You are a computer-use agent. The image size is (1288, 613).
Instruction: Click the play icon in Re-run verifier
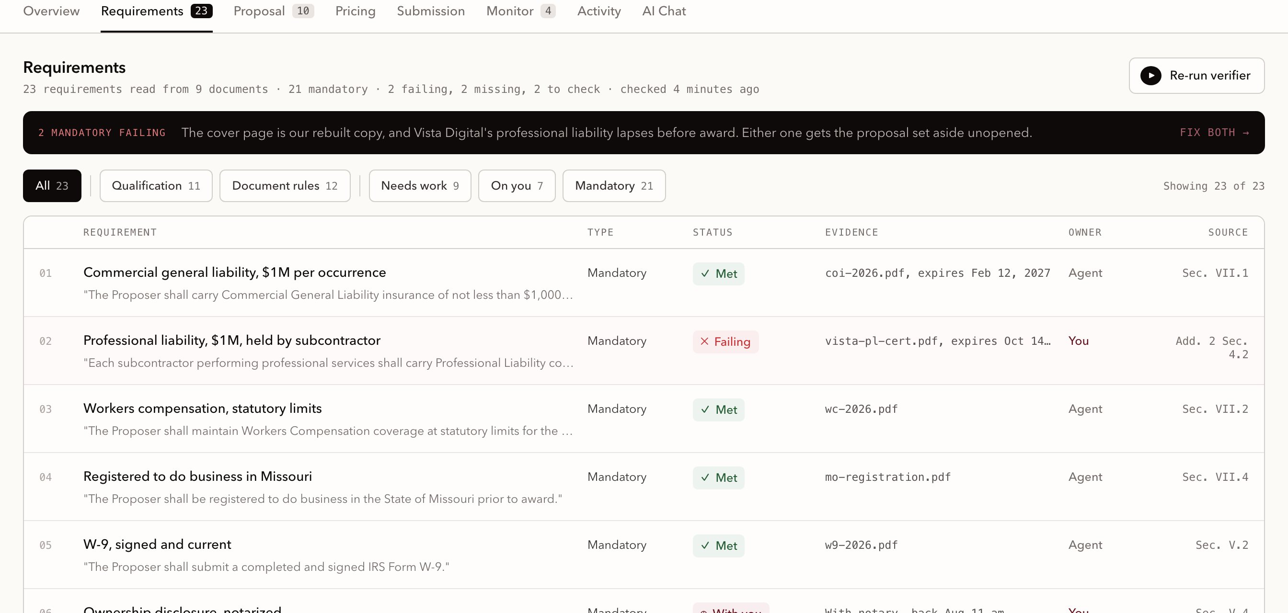(1150, 76)
